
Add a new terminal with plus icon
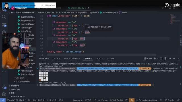tap(155, 59)
